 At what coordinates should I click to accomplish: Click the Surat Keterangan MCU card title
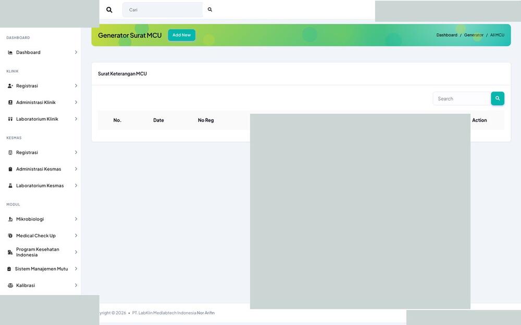pyautogui.click(x=122, y=74)
